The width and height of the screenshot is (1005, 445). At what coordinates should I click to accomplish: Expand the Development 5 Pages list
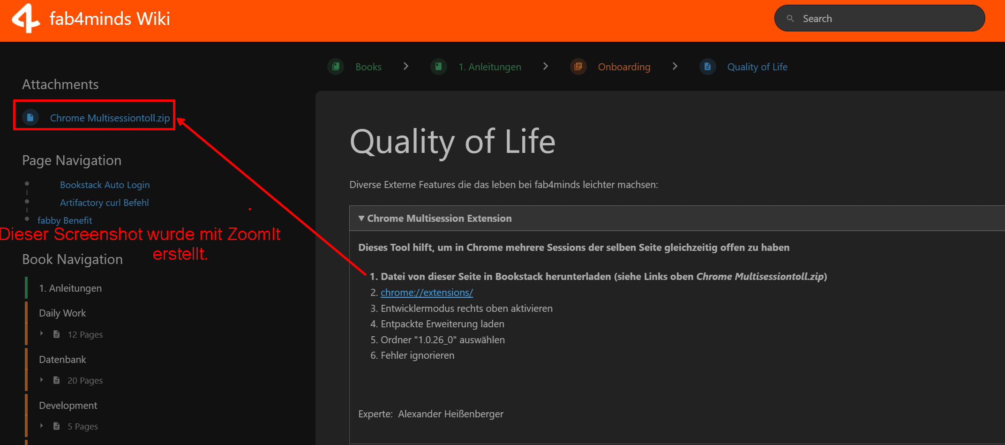click(42, 426)
